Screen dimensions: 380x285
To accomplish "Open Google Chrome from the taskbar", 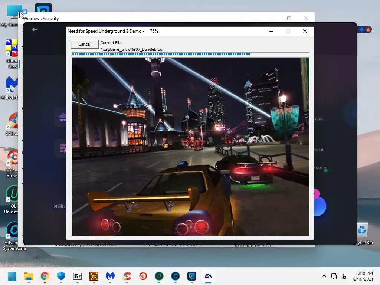I will click(45, 276).
